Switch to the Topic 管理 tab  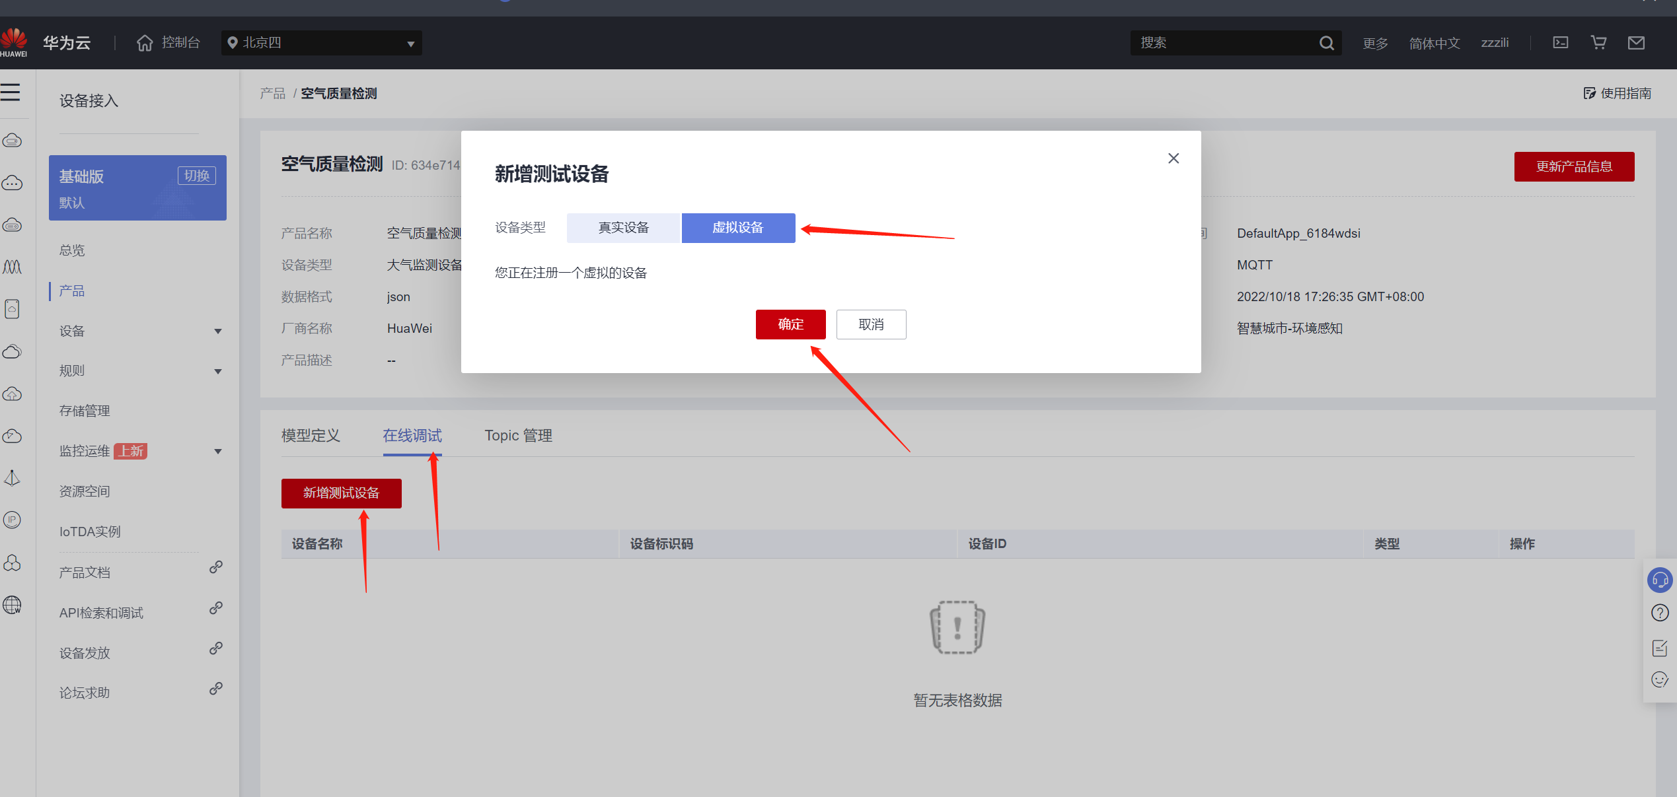[518, 436]
